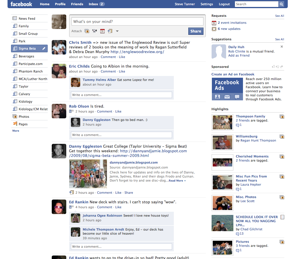Image resolution: width=304 pixels, height=259 pixels.
Task: Click the What's on your mind field
Action: tap(137, 21)
